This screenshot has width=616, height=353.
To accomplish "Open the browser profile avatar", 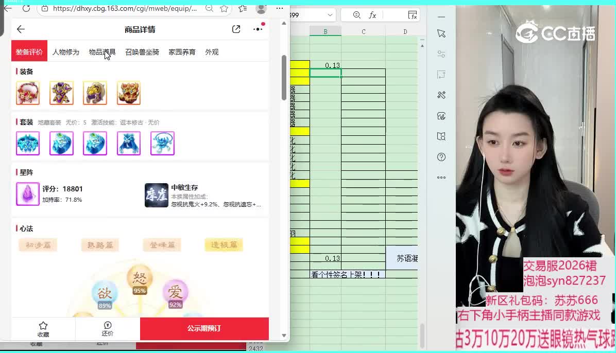I will [261, 8].
